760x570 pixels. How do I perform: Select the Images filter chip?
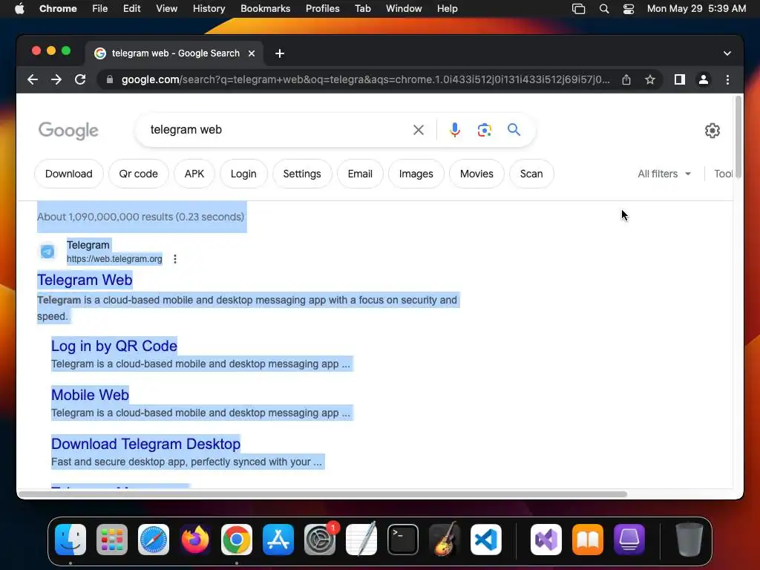tap(416, 174)
